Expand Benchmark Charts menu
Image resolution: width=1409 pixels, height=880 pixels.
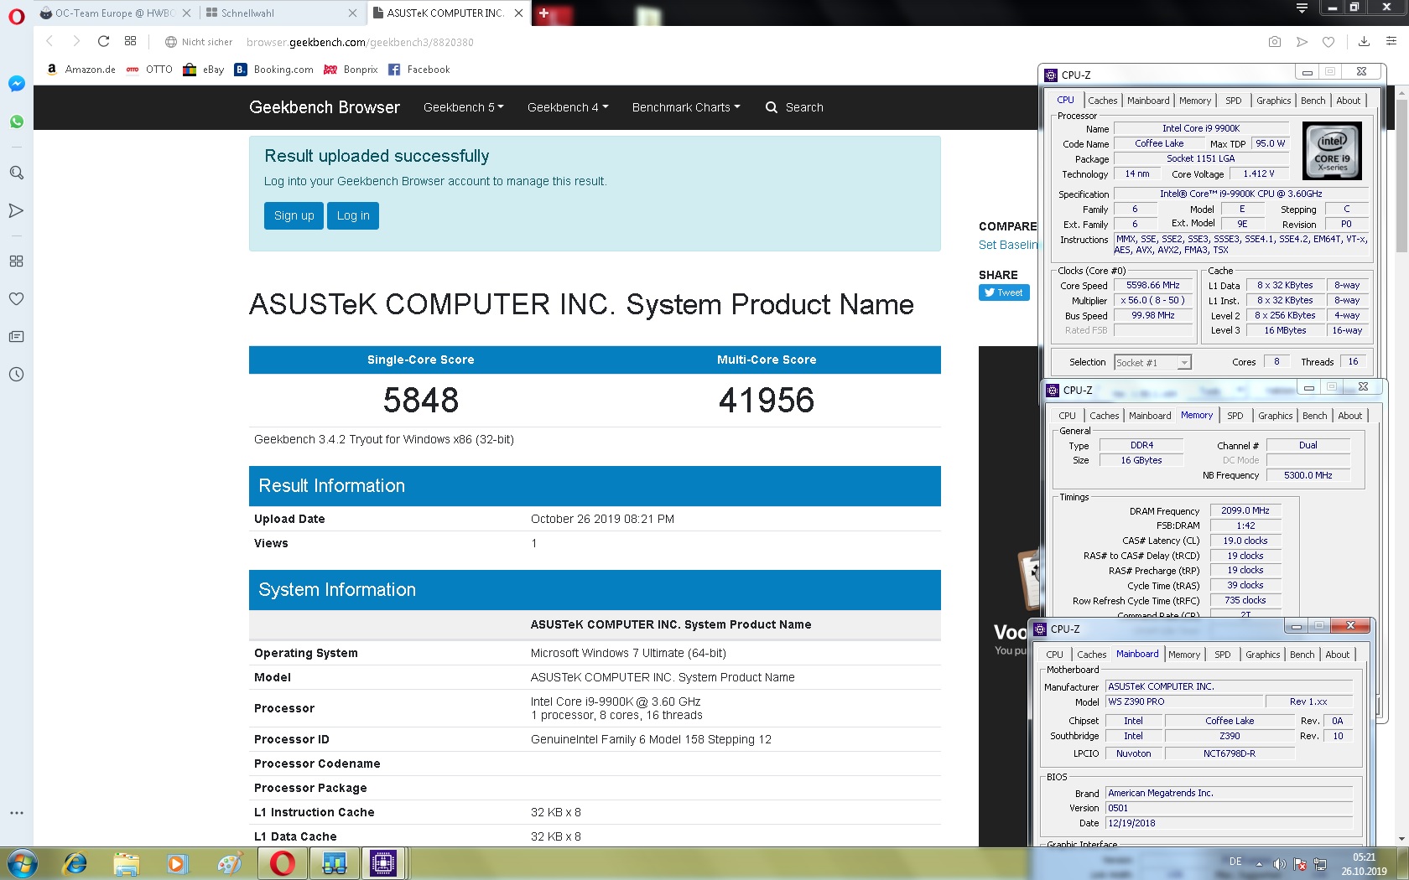coord(686,107)
